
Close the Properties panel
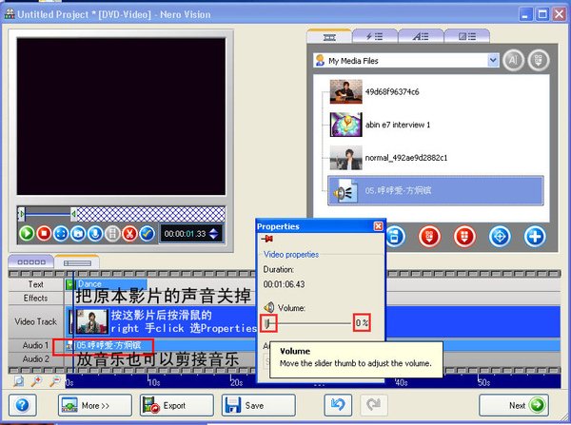coord(379,226)
